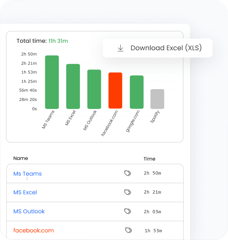This screenshot has width=228, height=240.
Task: Open the Ms Teams link in list
Action: [x=28, y=174]
